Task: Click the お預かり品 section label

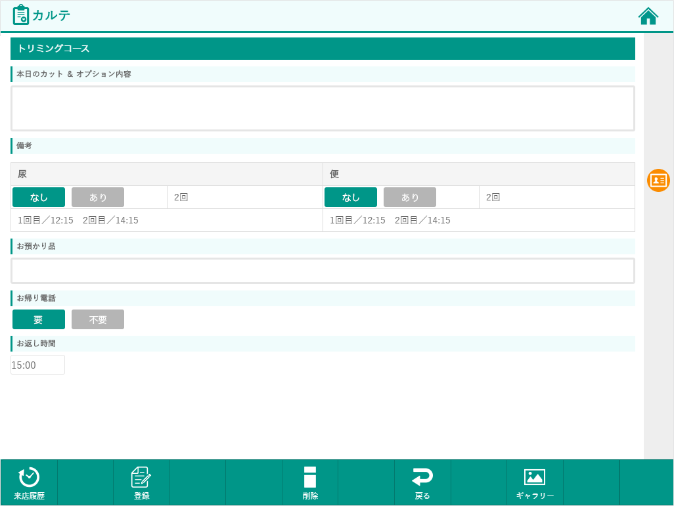Action: (323, 246)
